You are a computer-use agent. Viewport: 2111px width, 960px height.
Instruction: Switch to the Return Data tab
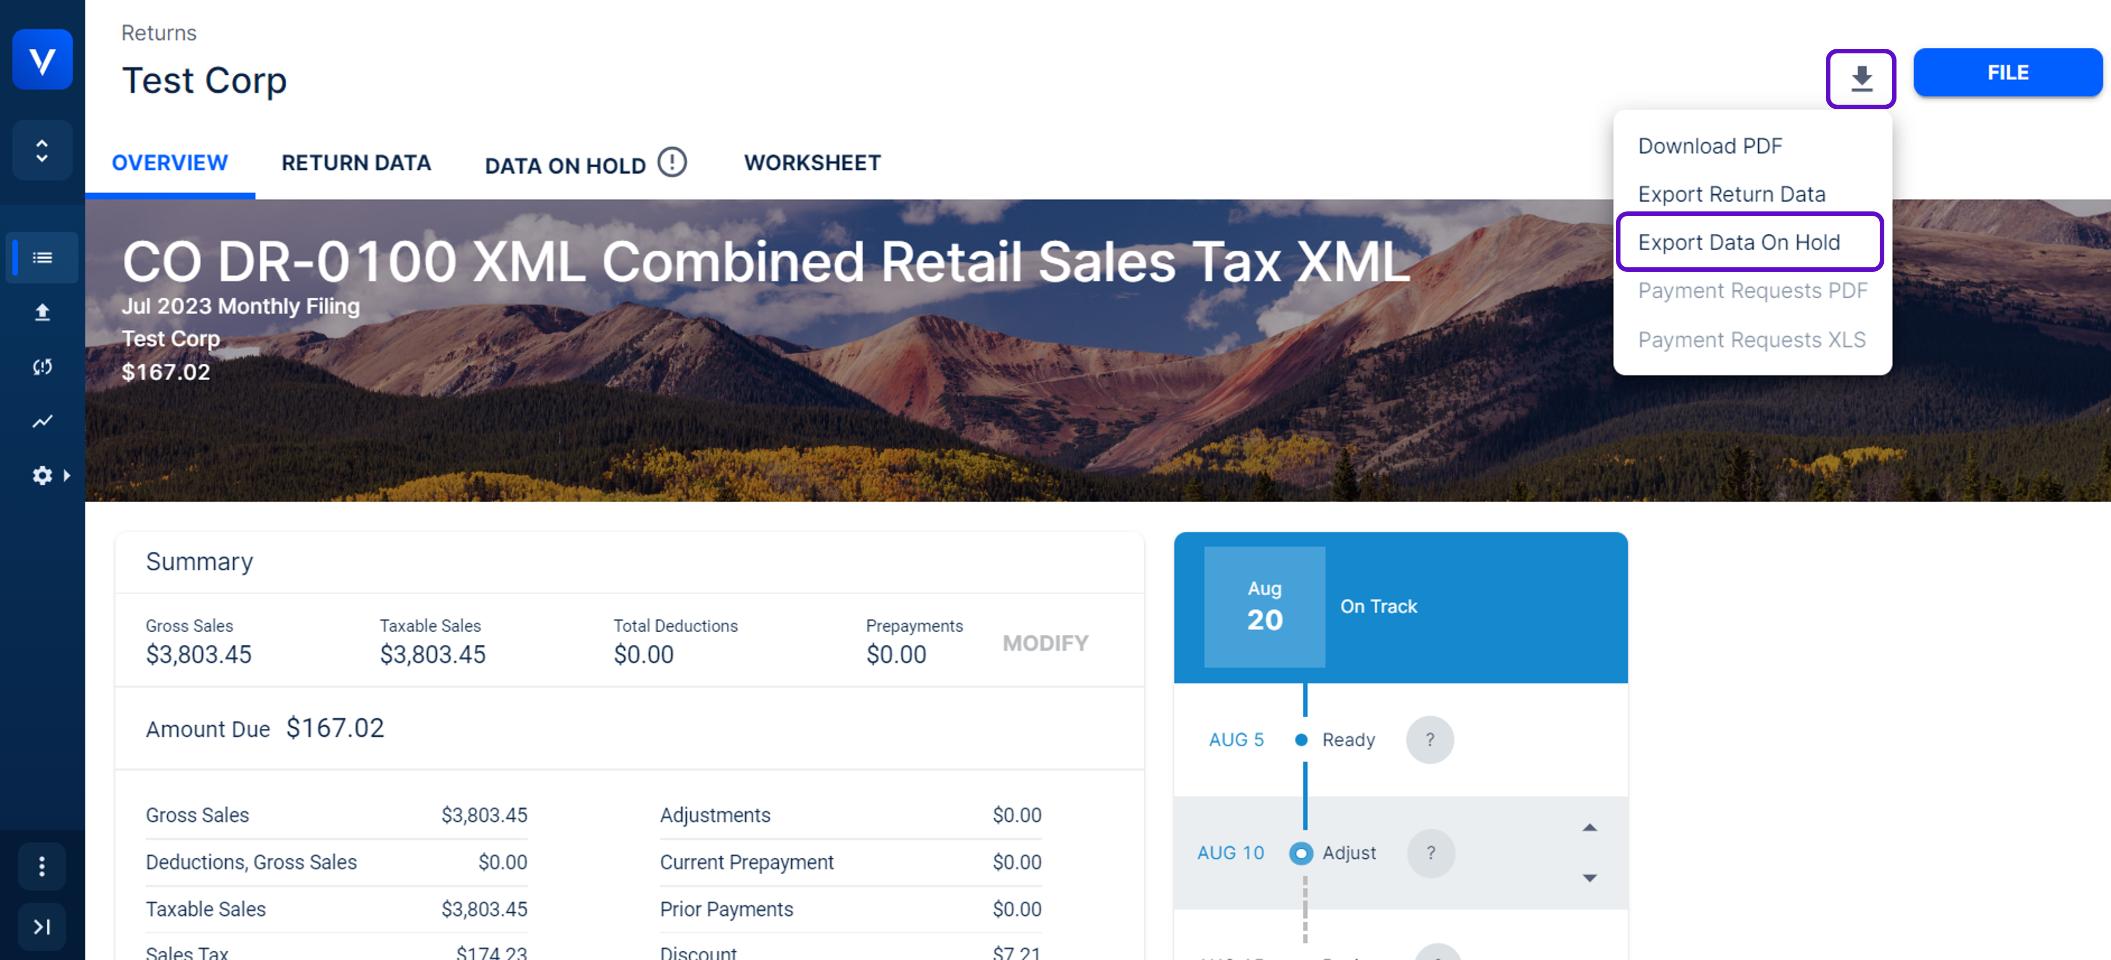click(356, 163)
